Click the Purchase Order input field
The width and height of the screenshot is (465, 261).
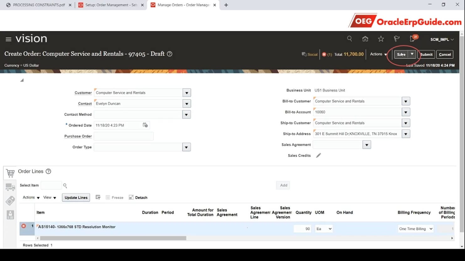tap(124, 136)
